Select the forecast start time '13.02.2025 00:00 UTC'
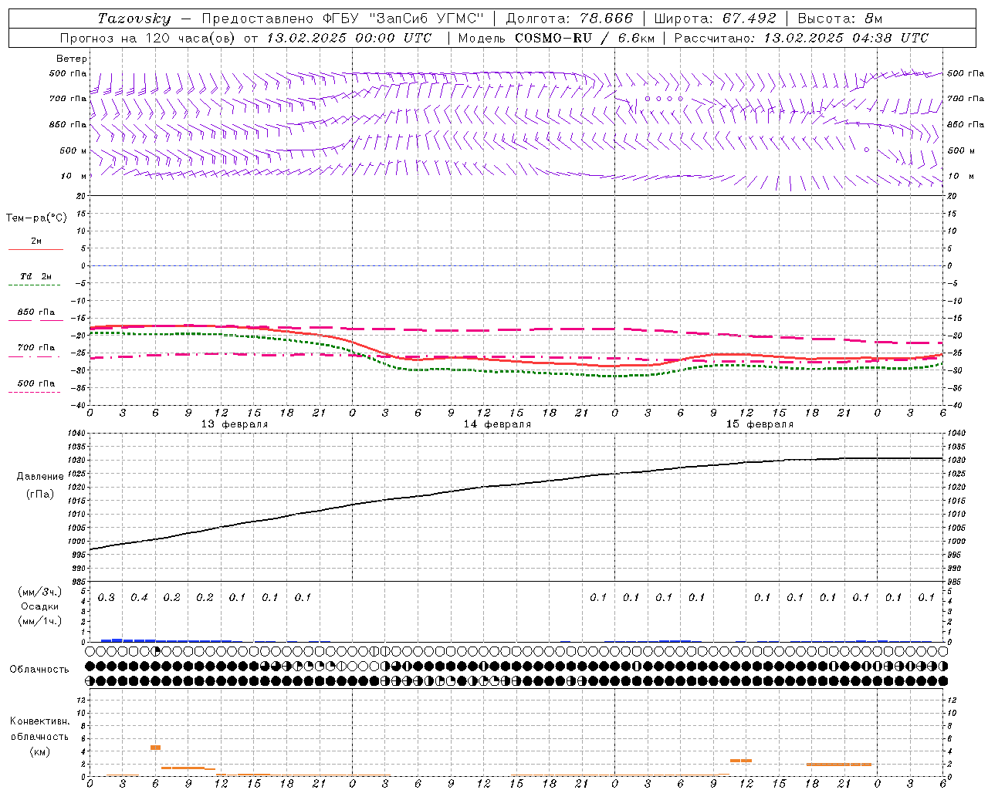This screenshot has width=988, height=790. (x=349, y=38)
